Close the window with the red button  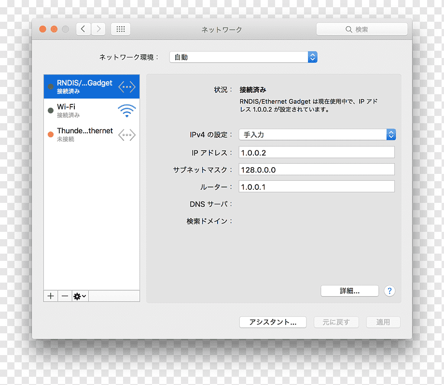click(x=43, y=29)
